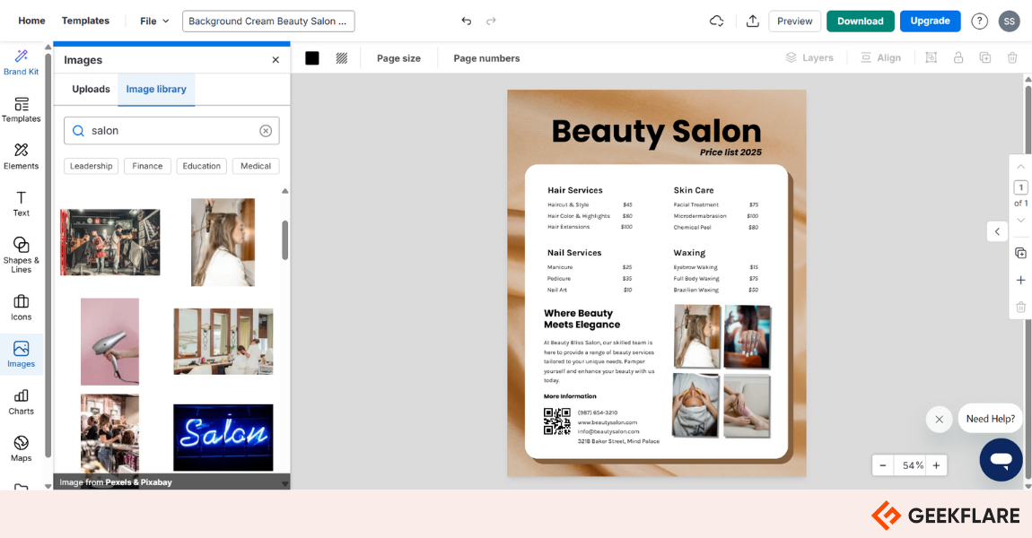Zoom in with the plus button

click(x=936, y=465)
